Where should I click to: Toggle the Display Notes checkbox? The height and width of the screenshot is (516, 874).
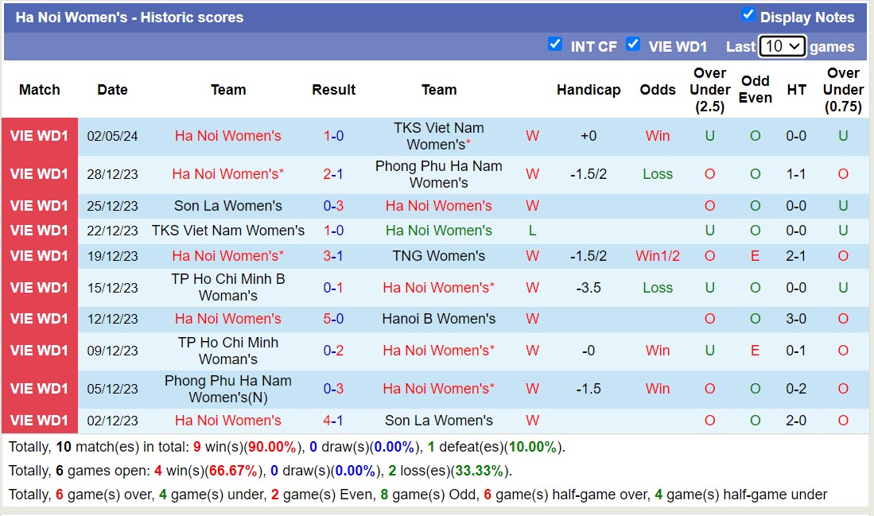click(748, 14)
